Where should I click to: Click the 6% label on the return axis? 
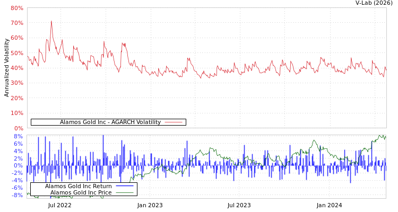[x=19, y=144]
